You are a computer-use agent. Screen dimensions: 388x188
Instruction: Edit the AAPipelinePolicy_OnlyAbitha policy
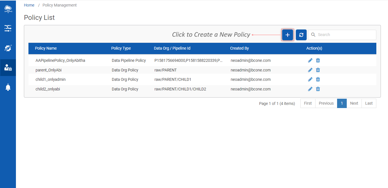tap(310, 60)
